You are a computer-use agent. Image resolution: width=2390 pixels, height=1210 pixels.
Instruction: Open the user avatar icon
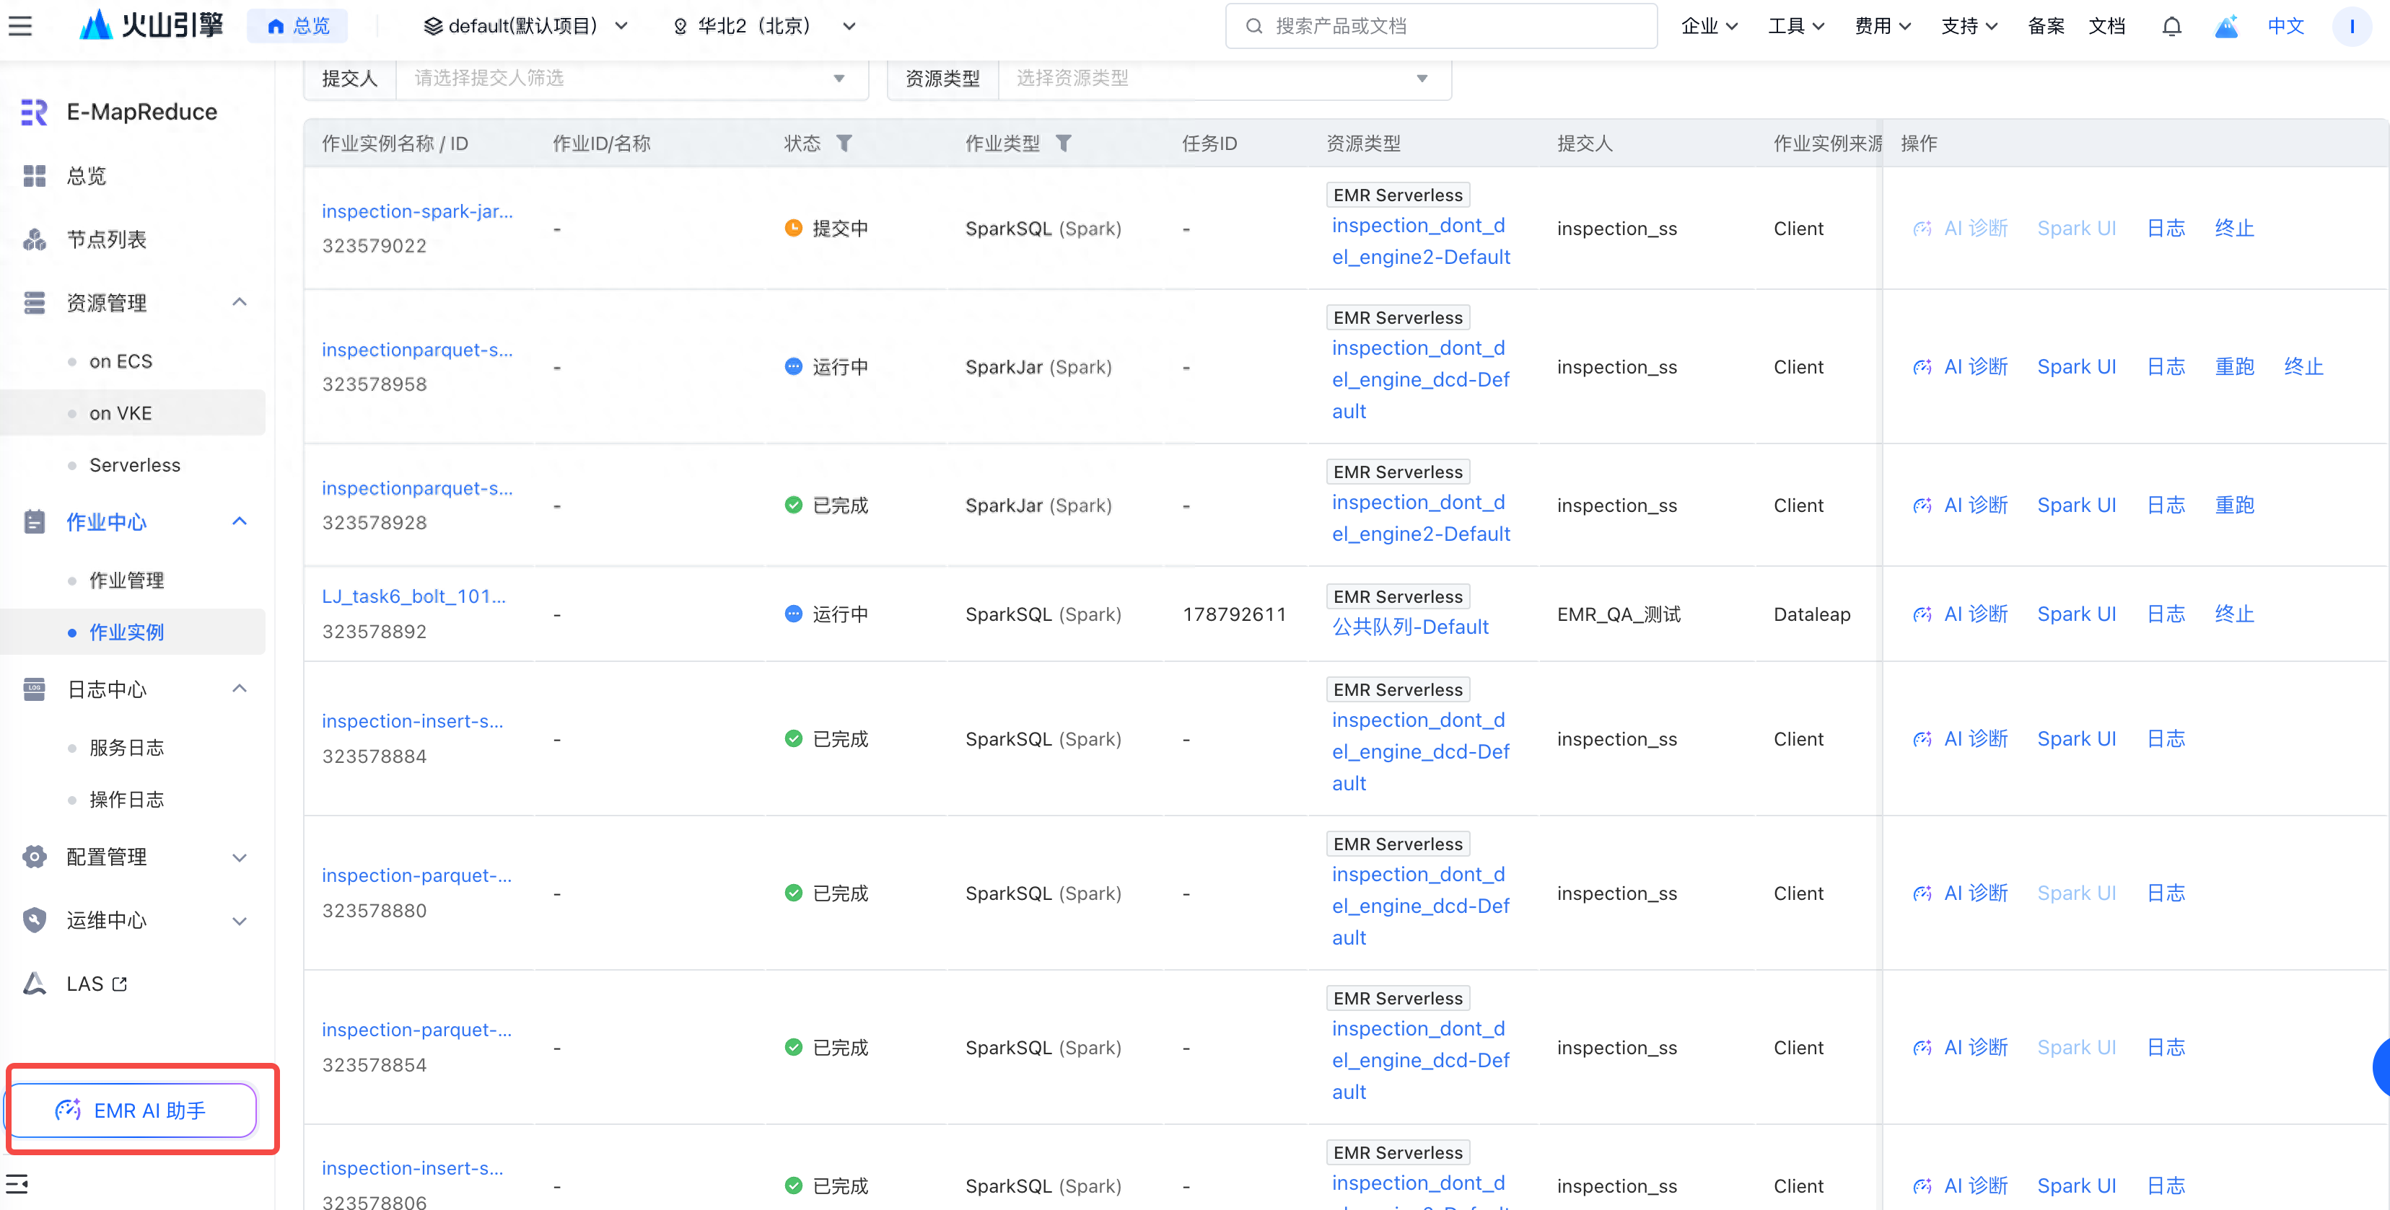pos(2351,26)
